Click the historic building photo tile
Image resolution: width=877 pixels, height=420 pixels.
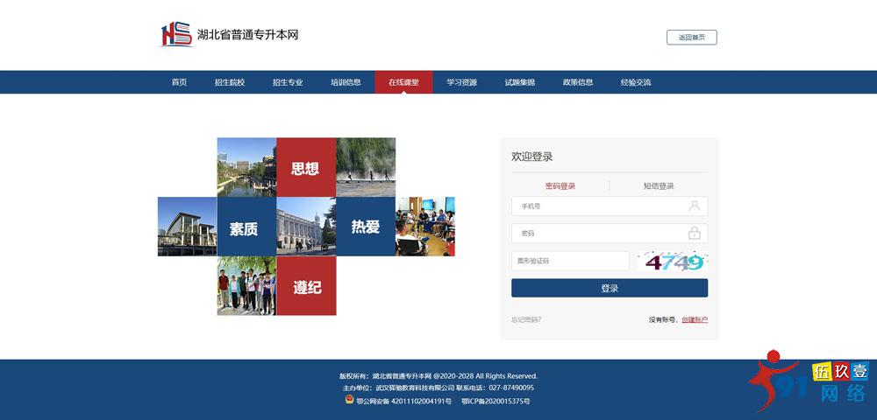tap(306, 227)
